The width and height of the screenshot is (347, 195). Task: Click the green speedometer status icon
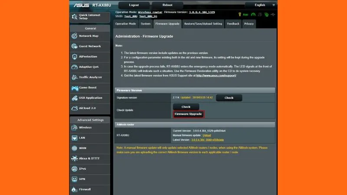253,15
